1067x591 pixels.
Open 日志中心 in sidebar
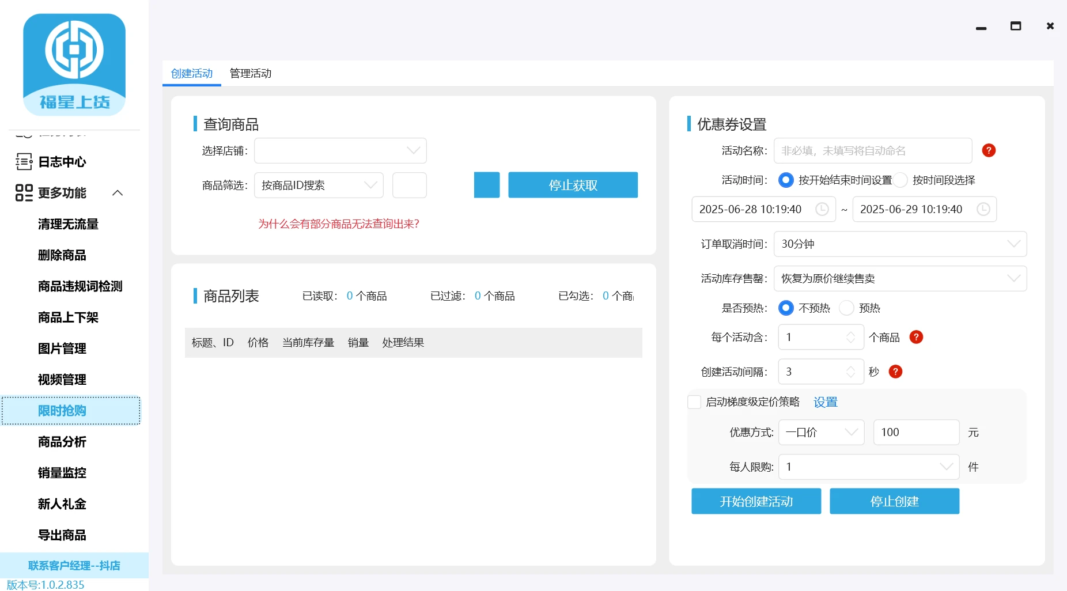62,162
